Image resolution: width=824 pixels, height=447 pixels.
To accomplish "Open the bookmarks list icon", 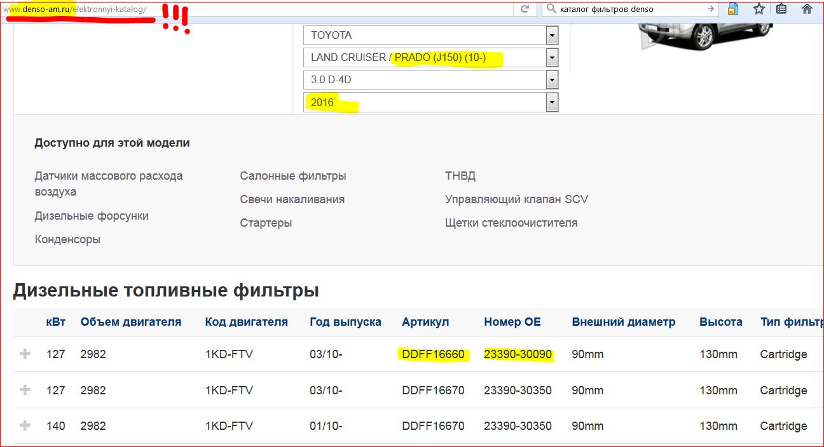I will [x=781, y=9].
